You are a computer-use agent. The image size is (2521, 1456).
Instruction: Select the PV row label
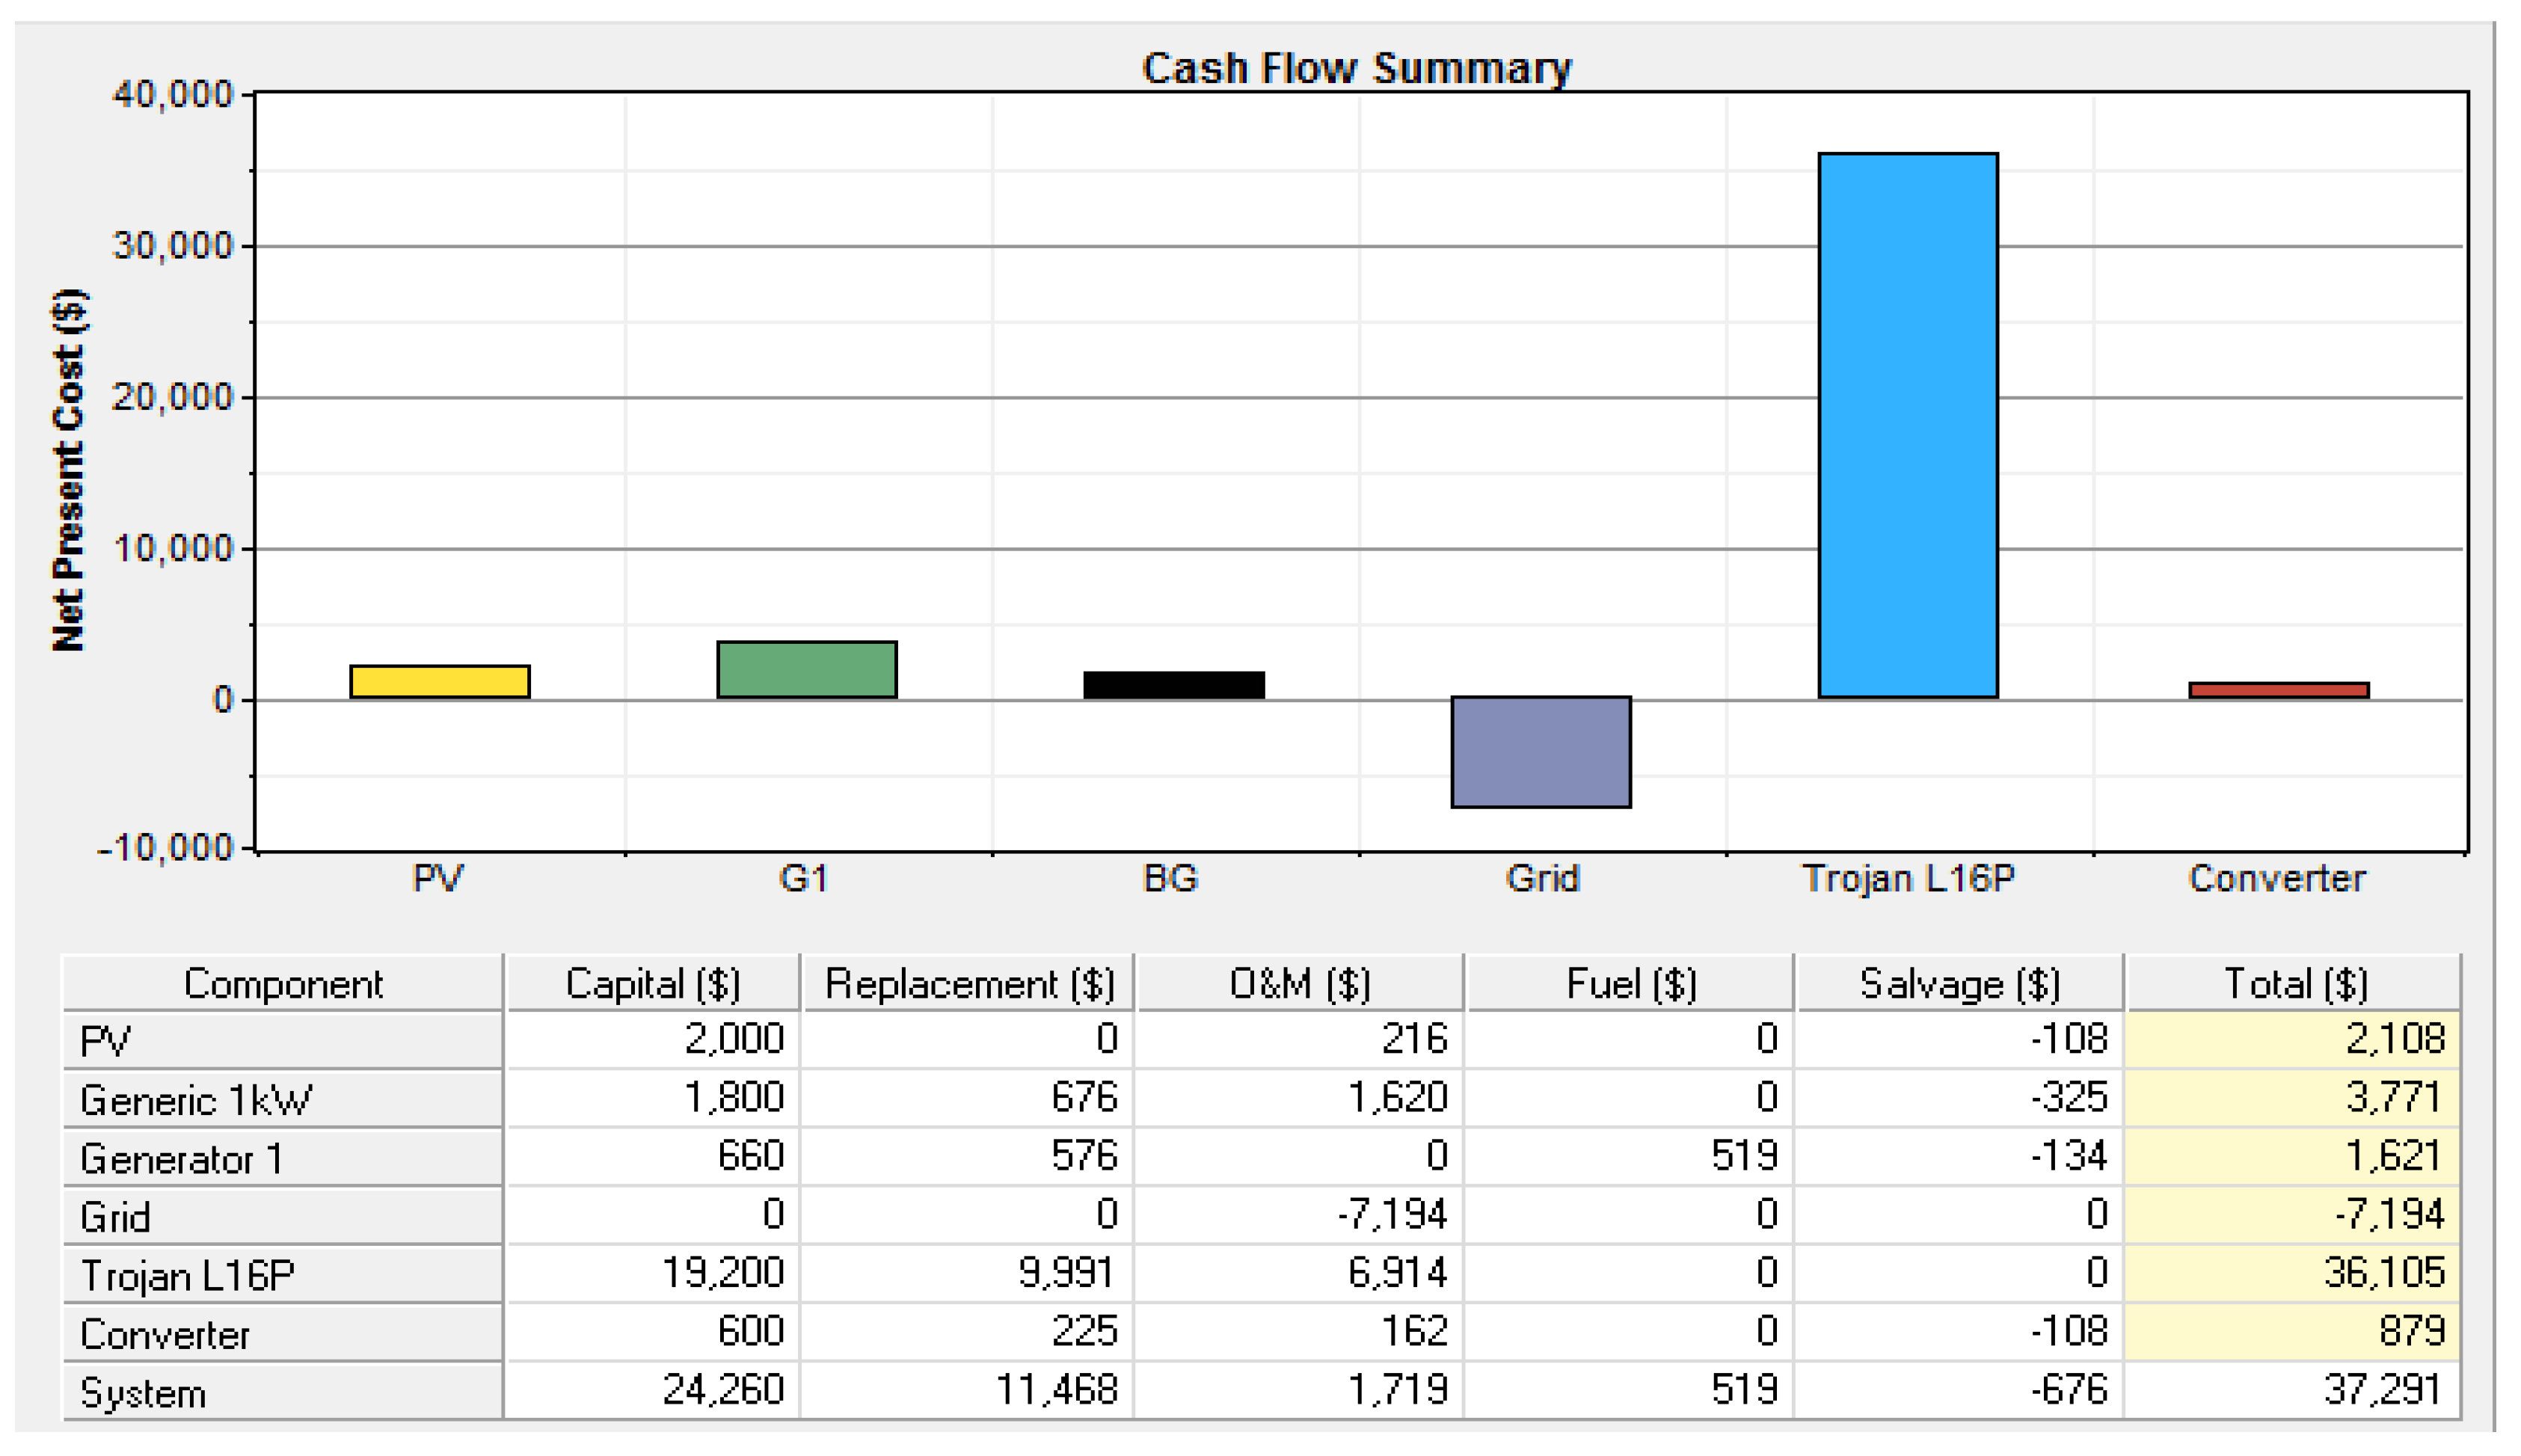pyautogui.click(x=283, y=1041)
